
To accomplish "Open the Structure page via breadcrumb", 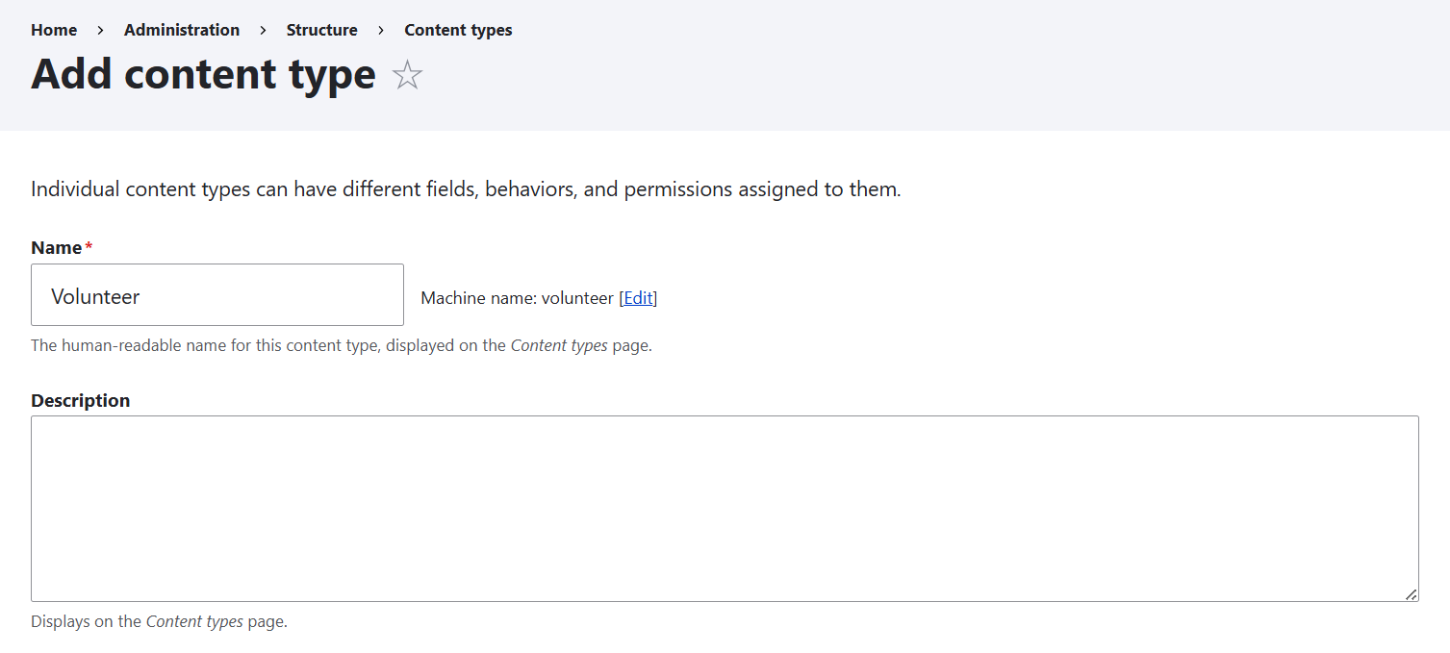I will pyautogui.click(x=321, y=30).
